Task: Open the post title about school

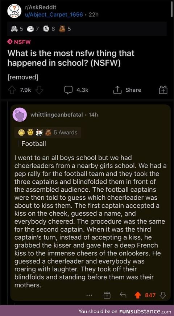Action: (x=71, y=58)
